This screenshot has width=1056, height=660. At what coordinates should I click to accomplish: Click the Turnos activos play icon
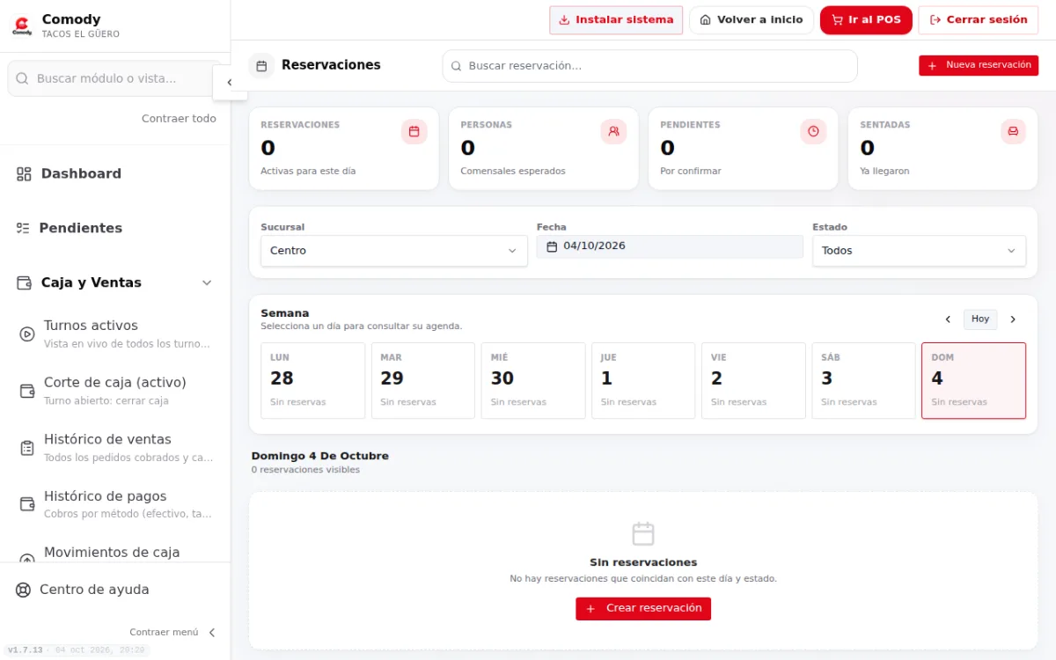coord(27,334)
